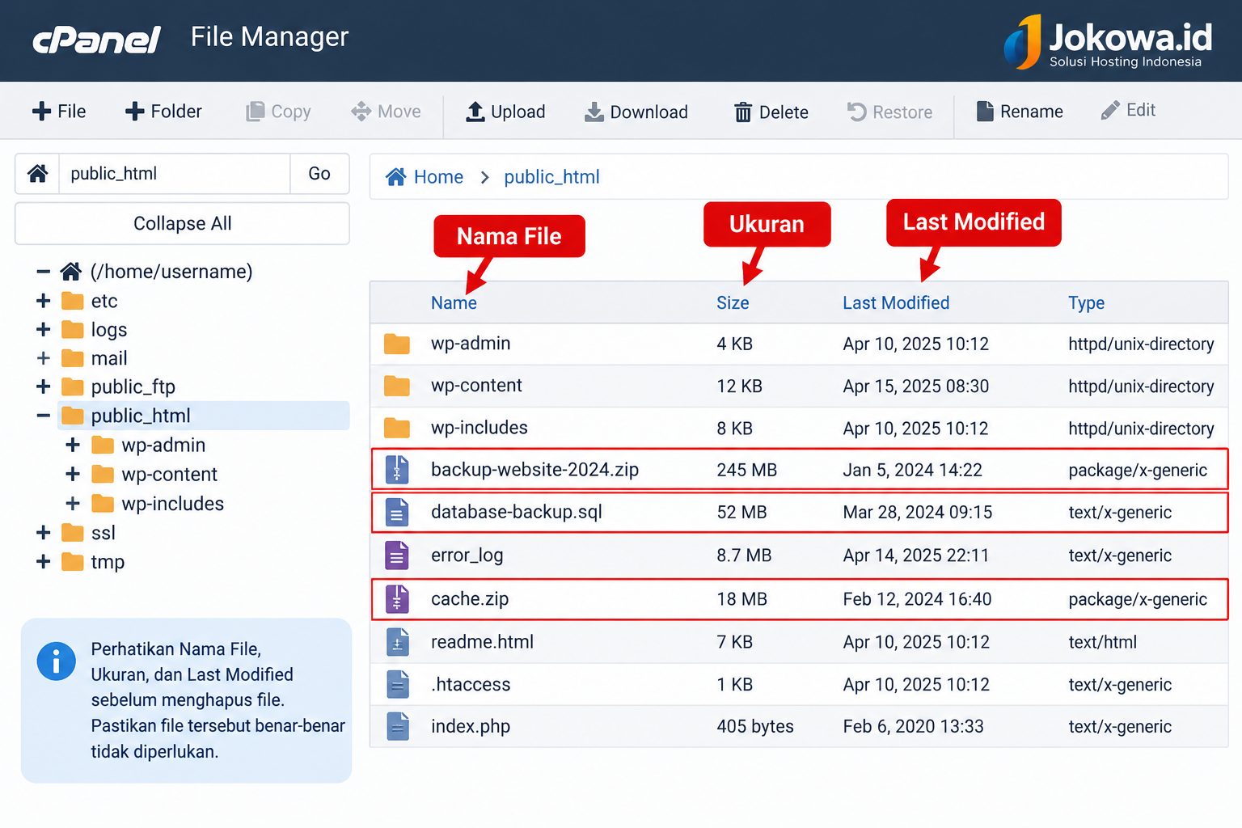Select the database-backup.sql file name
Viewport: 1242px width, 828px height.
(516, 512)
